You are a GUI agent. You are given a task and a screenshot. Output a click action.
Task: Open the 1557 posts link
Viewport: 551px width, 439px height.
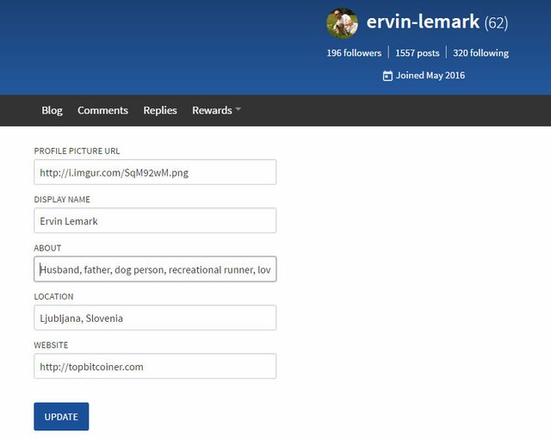[417, 53]
